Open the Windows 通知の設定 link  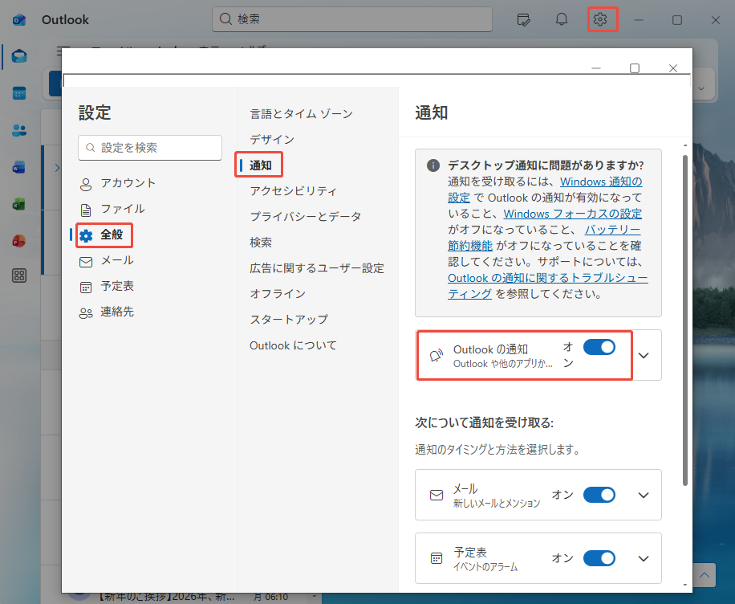point(601,182)
